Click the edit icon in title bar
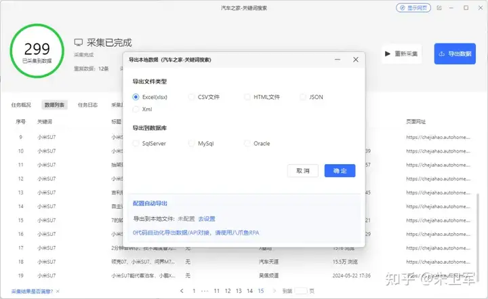The width and height of the screenshot is (488, 299). click(x=439, y=7)
